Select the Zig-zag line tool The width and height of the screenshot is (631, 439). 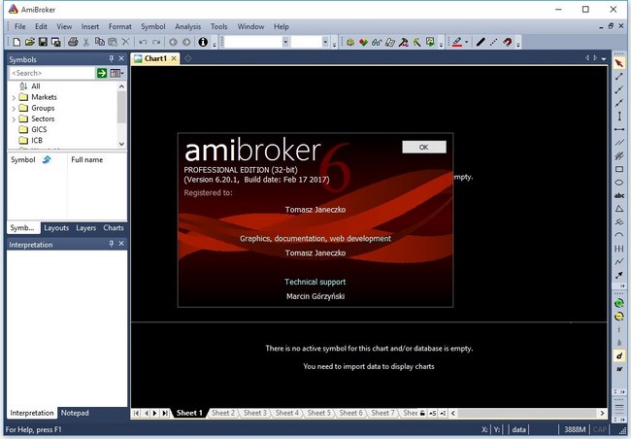619,262
